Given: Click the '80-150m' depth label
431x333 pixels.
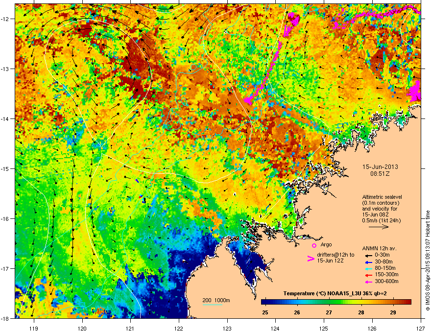Looking at the screenshot, I should 385,268.
